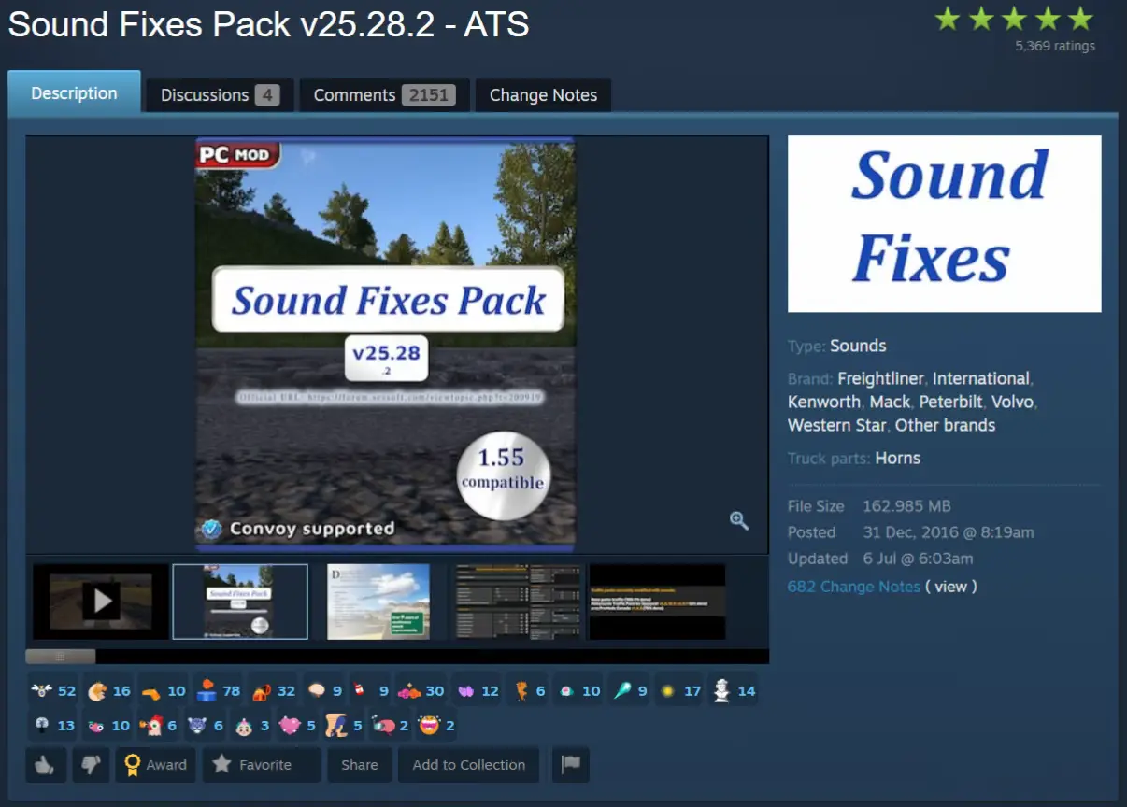Click the Western Star brand link
This screenshot has width=1127, height=807.
[837, 425]
